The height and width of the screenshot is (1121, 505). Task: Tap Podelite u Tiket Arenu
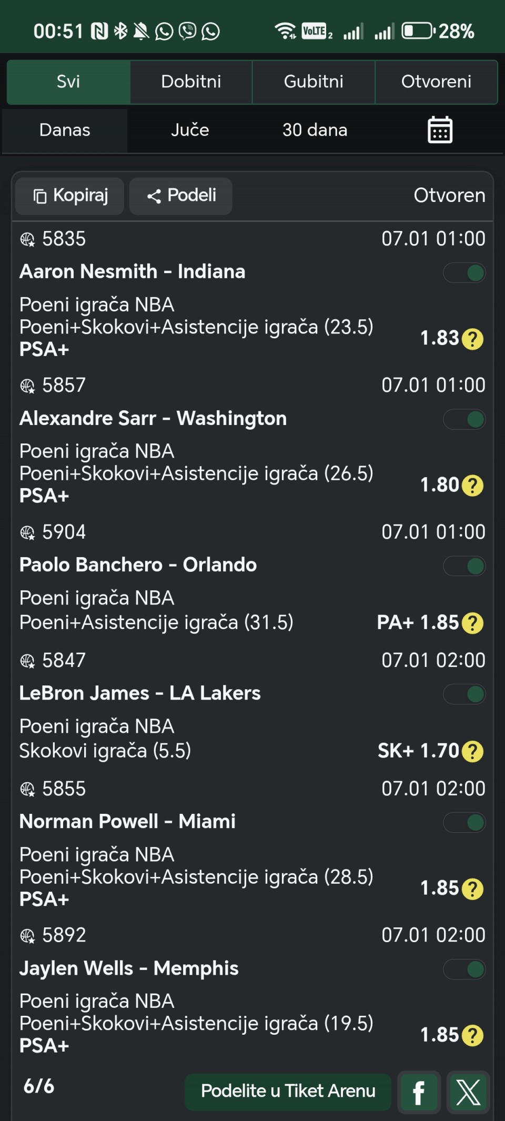(288, 1091)
